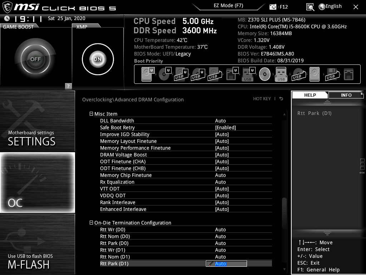Select the legacy hard disk boot icon without badge
Viewport: 366px width, 275px height.
315,74
